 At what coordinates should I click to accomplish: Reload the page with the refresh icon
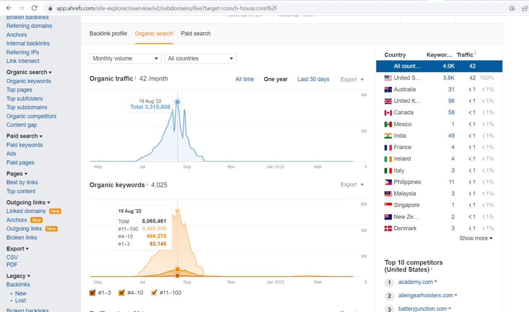point(34,8)
